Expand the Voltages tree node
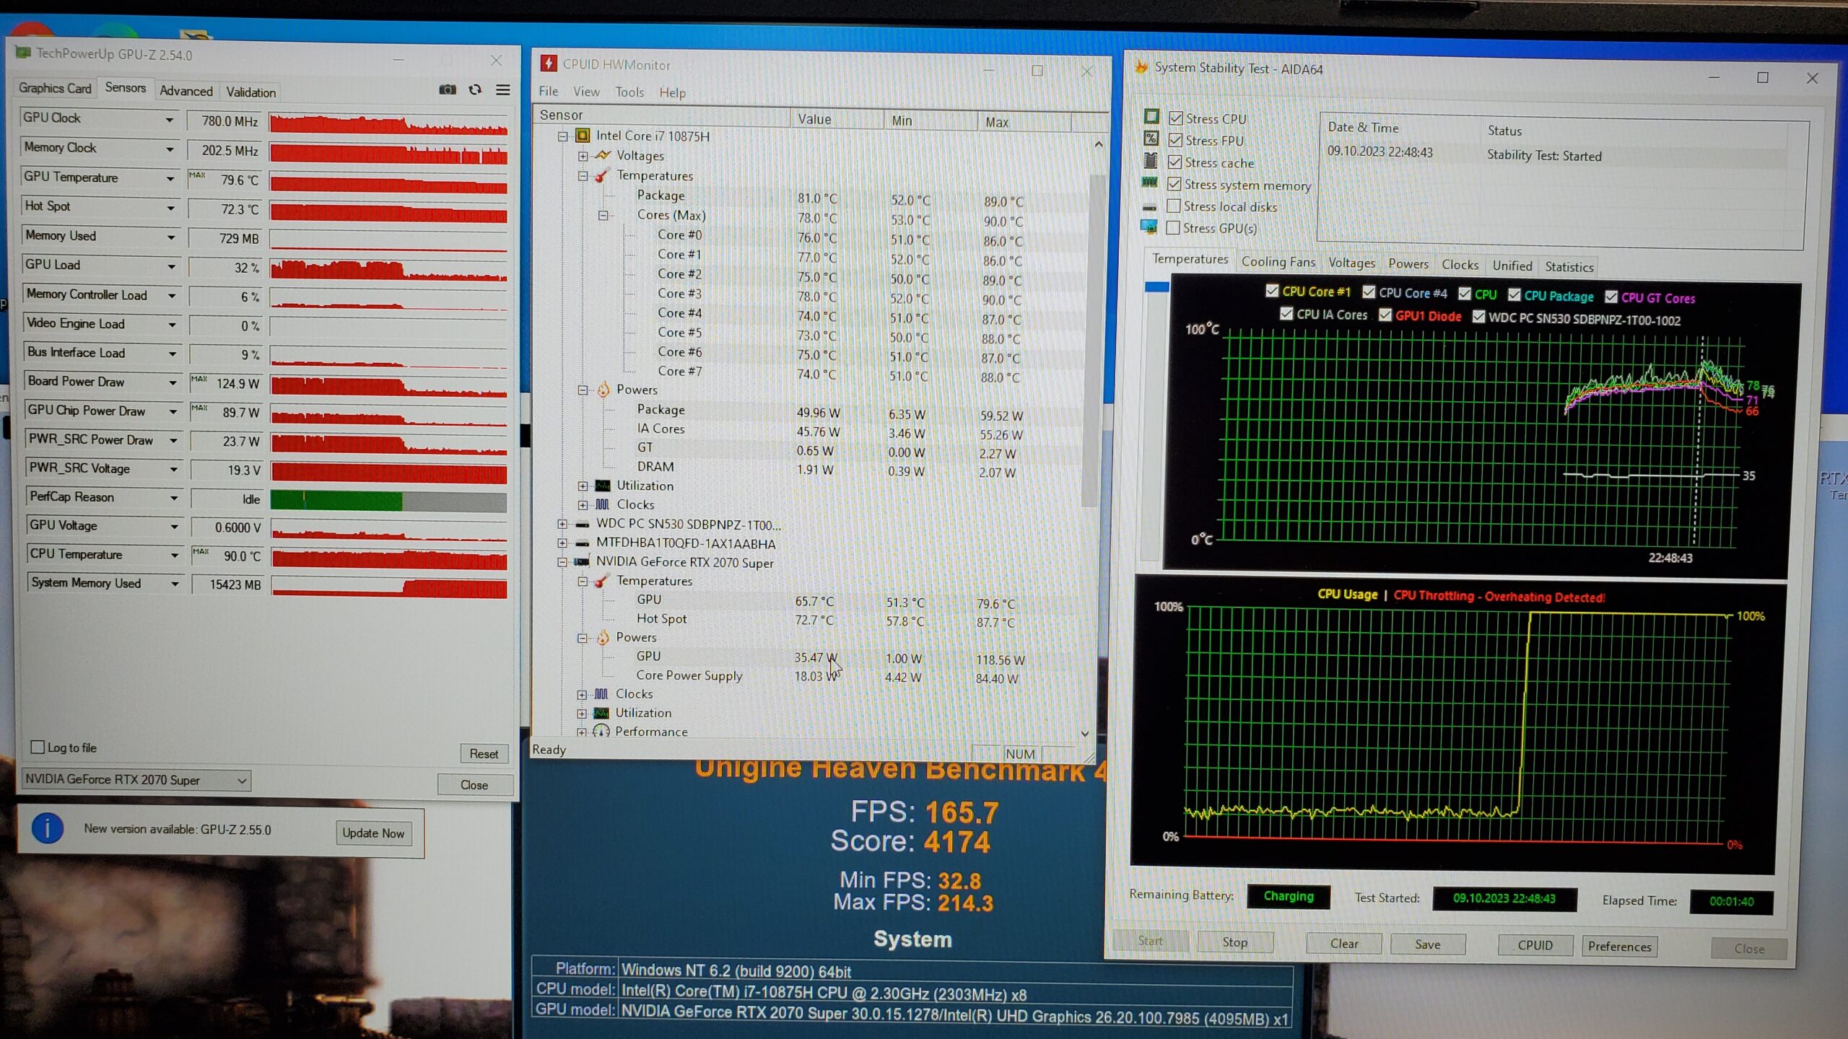This screenshot has width=1848, height=1039. click(x=583, y=156)
